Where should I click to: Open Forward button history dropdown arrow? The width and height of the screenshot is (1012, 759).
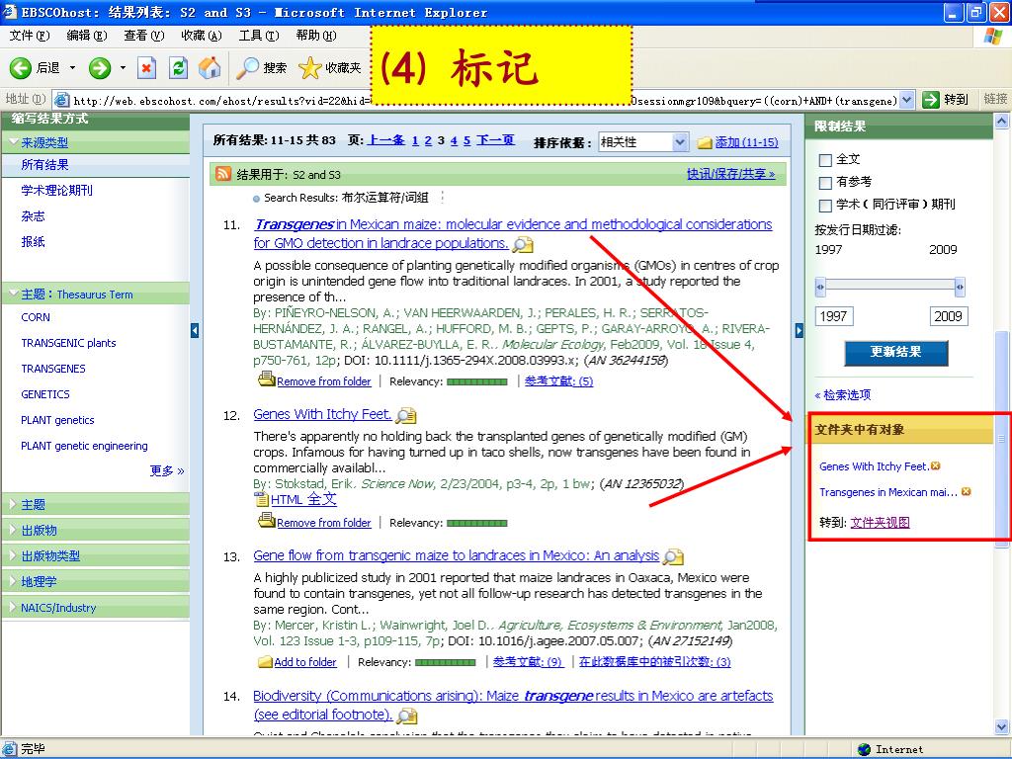123,68
